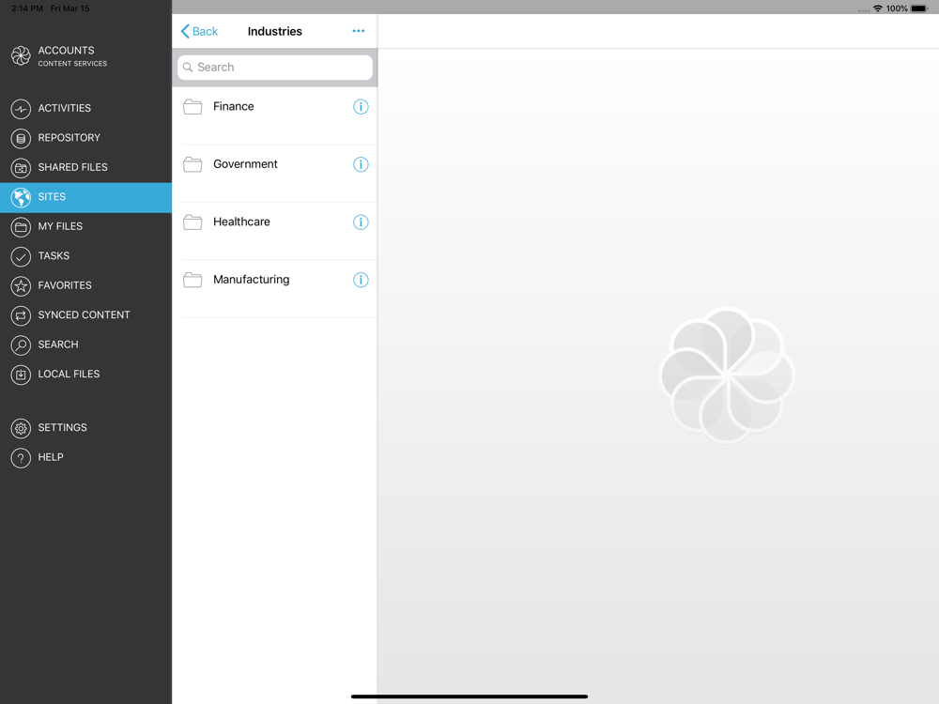
Task: Show info for the Healthcare folder
Action: coord(361,222)
